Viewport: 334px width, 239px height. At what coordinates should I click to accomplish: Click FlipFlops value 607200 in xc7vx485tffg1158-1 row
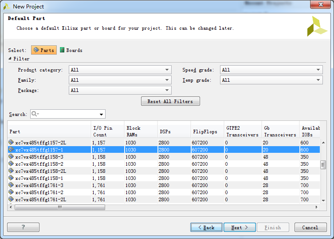tap(200, 178)
